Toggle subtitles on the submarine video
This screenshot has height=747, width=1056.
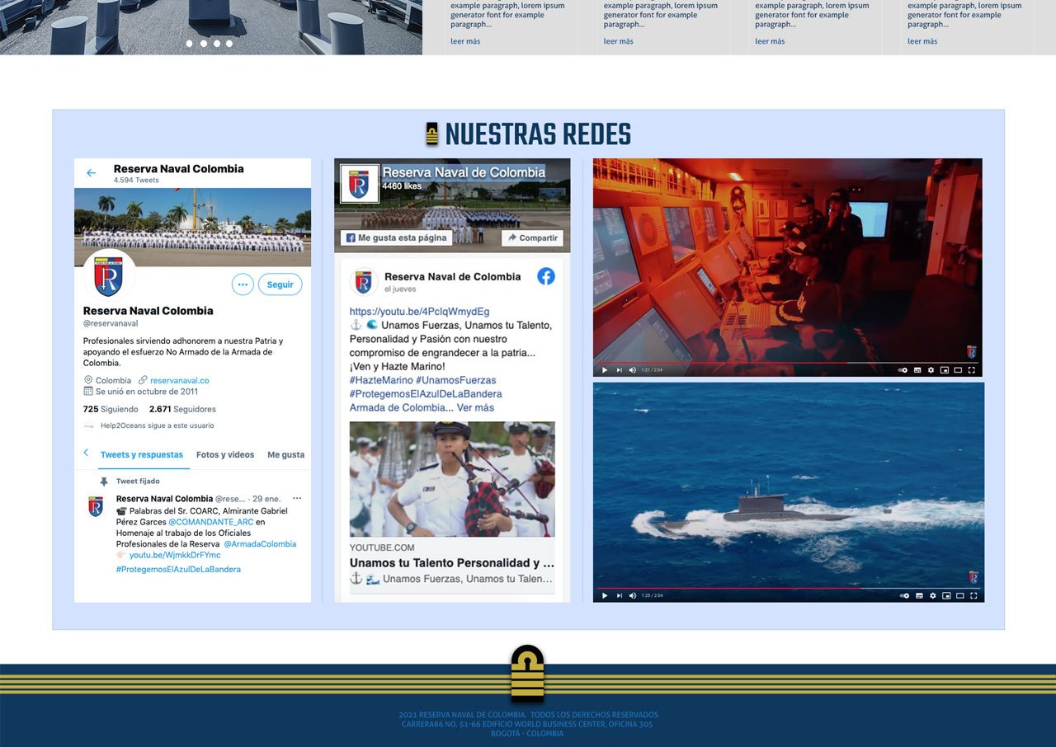click(x=919, y=595)
